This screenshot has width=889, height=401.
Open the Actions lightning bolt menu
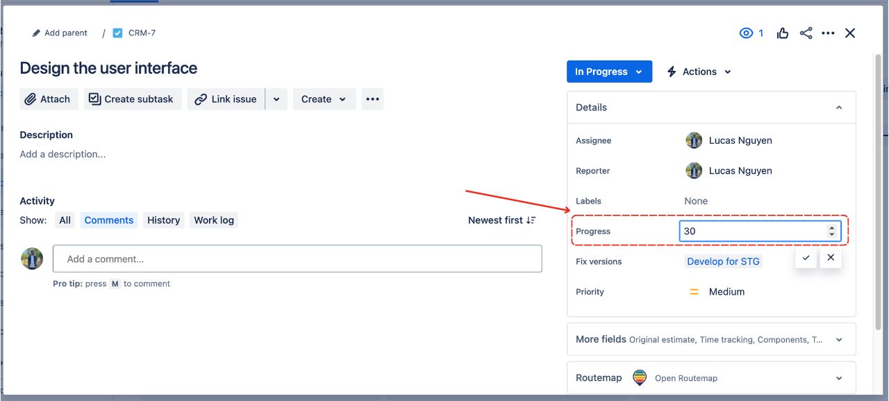coord(670,71)
